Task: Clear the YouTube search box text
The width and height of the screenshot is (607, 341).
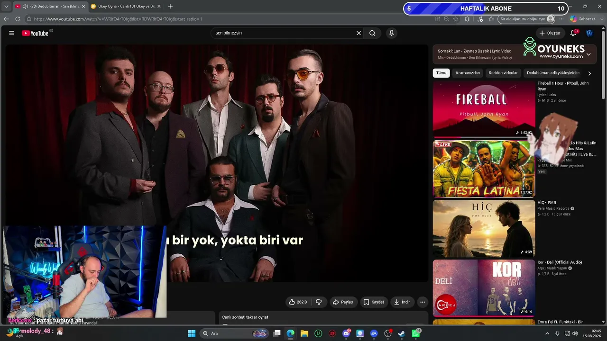Action: [359, 33]
